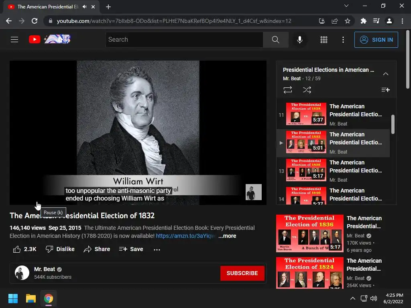The height and width of the screenshot is (308, 411).
Task: Open taskbar clock and date
Action: [393, 298]
